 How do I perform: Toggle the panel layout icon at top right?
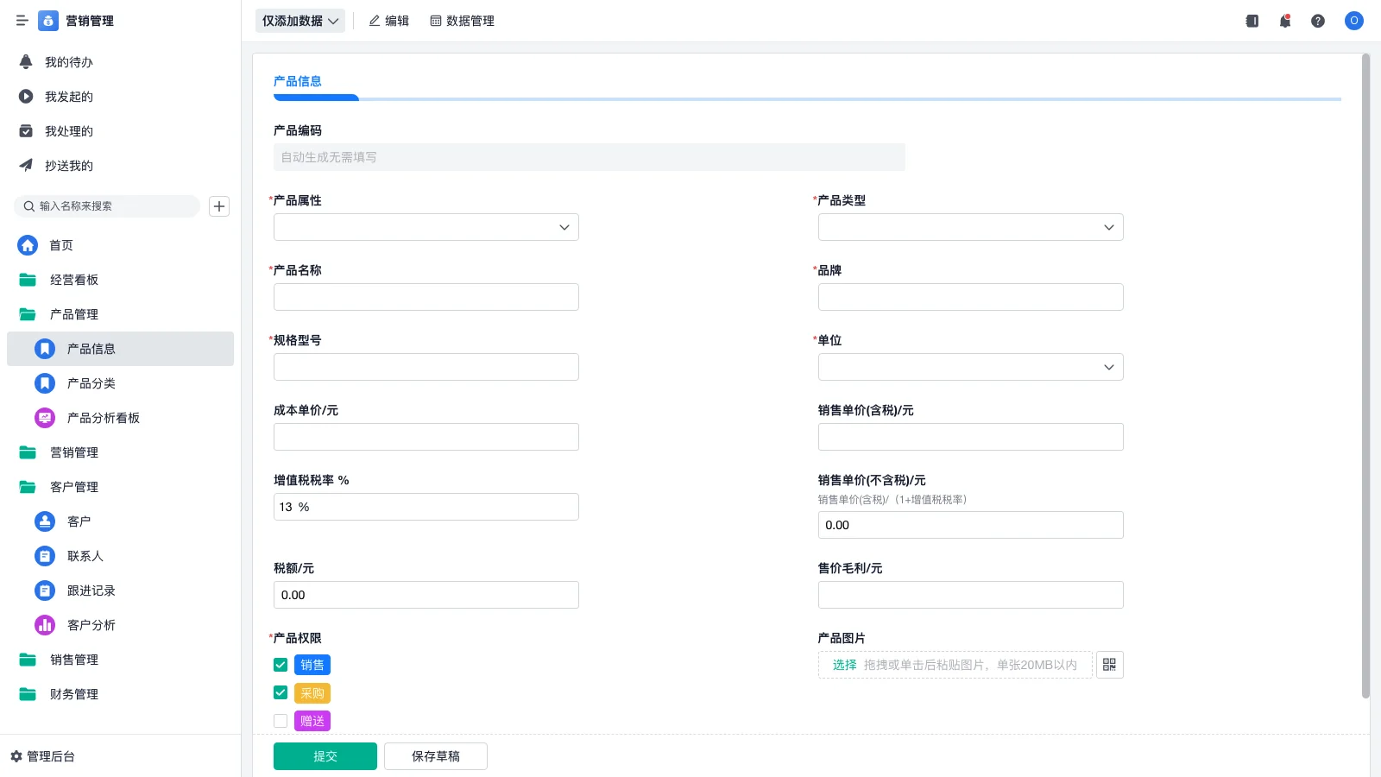1252,21
